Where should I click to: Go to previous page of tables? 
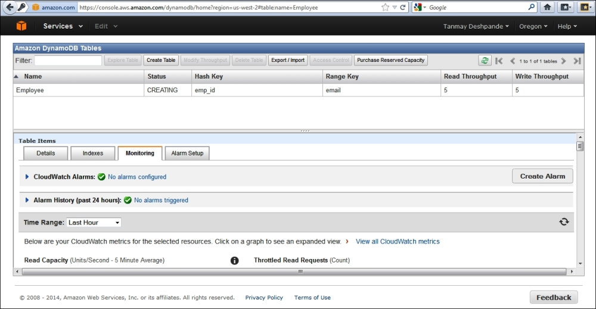click(x=513, y=61)
